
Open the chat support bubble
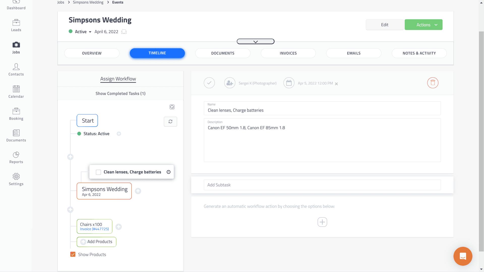click(x=463, y=256)
